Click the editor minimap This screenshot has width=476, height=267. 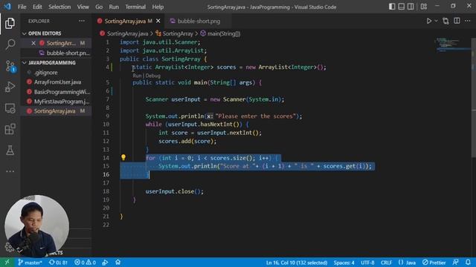click(453, 44)
